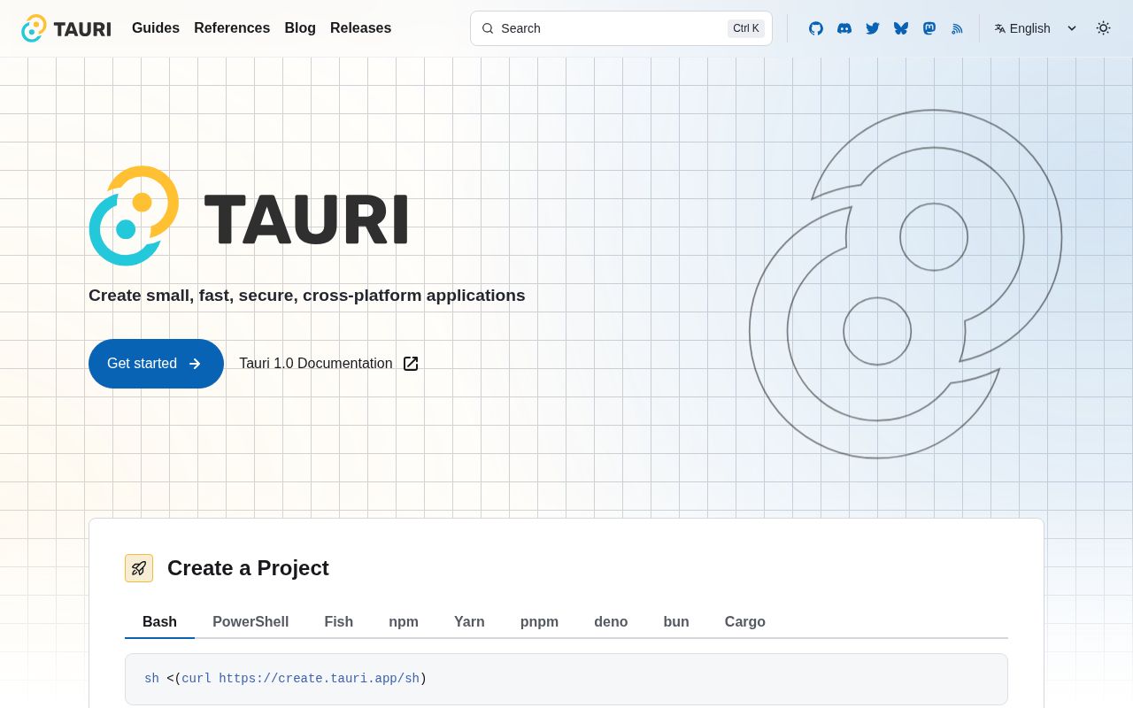Toggle the sun theme switch icon
Viewport: 1133px width, 708px height.
point(1103,27)
